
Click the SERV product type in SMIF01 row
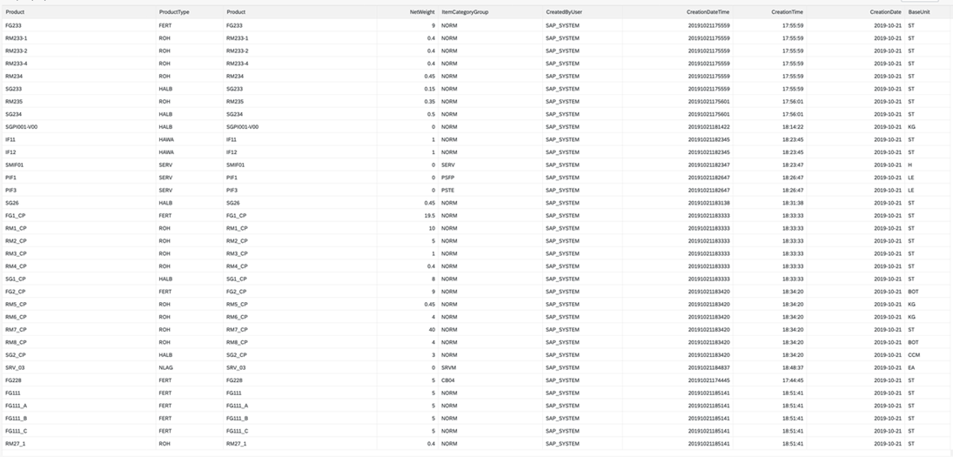pos(166,165)
